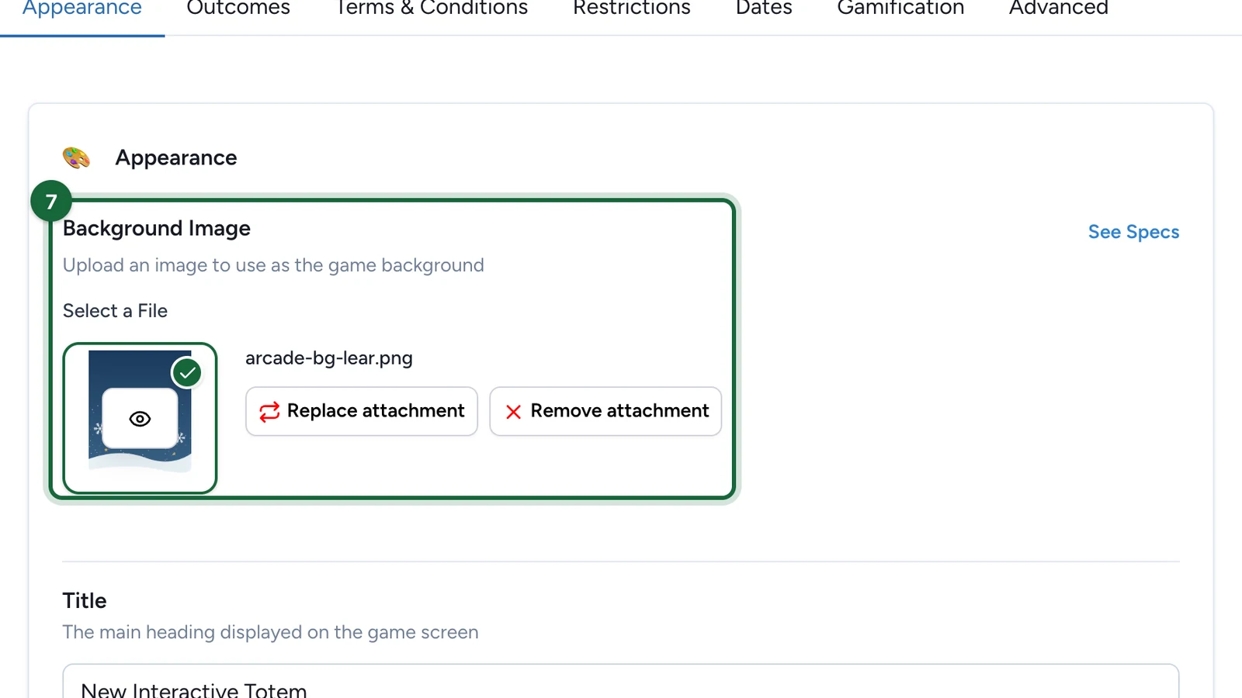1242x698 pixels.
Task: Click the Background Image heading
Action: pyautogui.click(x=157, y=229)
